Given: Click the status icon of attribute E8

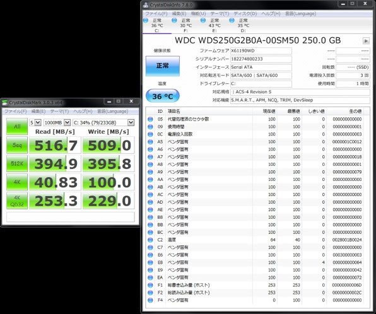Looking at the screenshot, I should point(150,262).
